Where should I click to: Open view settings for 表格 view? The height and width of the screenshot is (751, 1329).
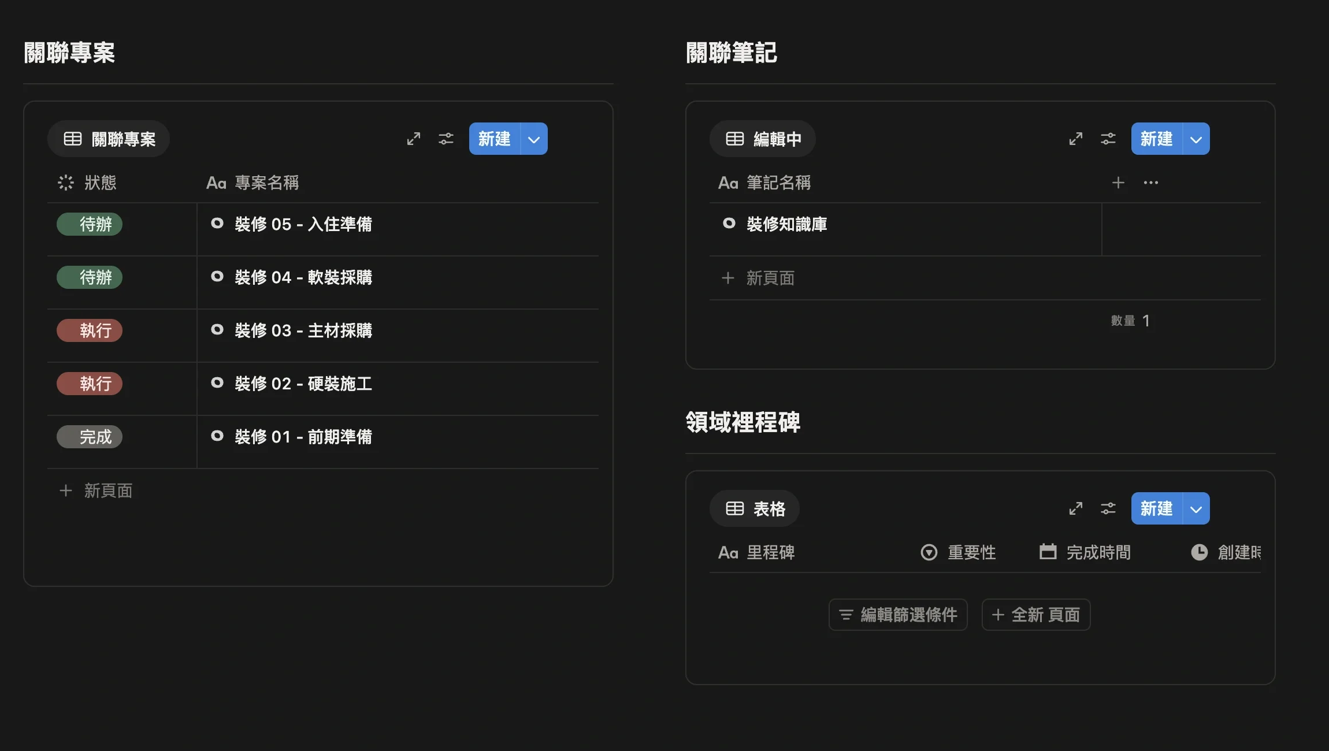tap(1108, 508)
